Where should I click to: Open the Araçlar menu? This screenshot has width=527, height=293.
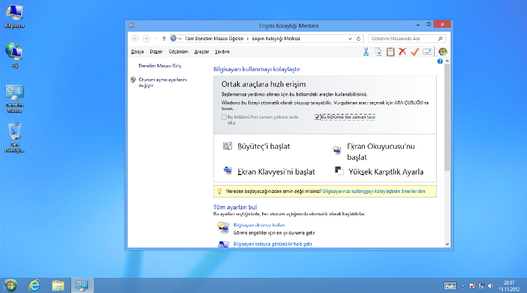click(x=202, y=52)
